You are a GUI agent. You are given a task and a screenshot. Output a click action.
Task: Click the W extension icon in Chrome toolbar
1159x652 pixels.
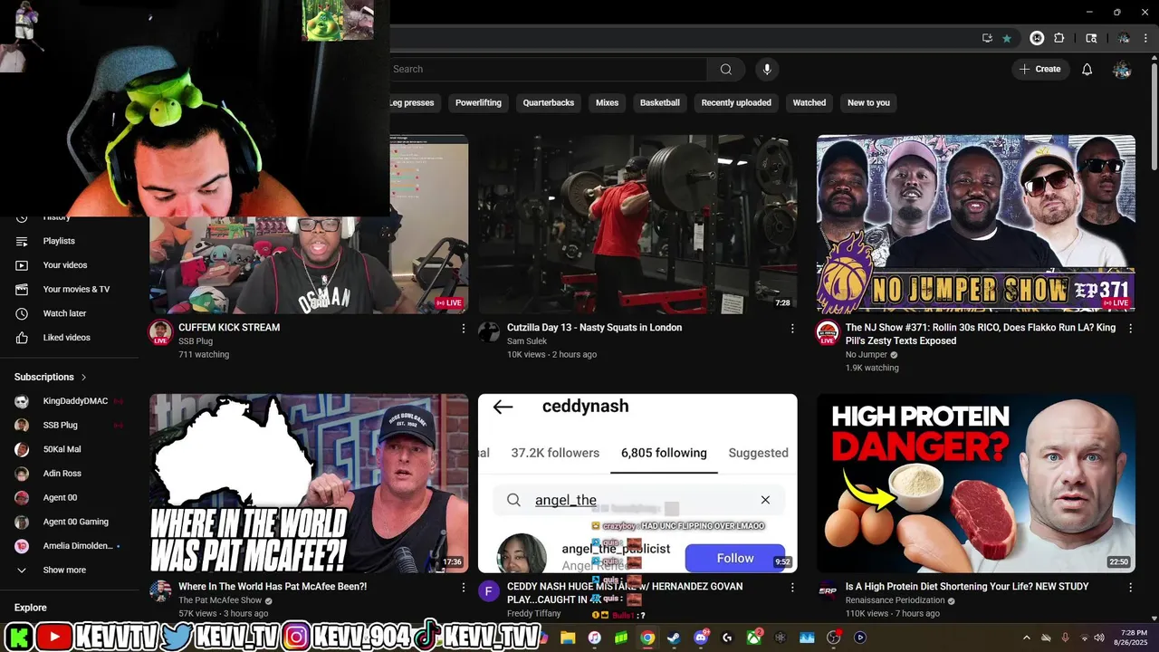[x=1038, y=38]
